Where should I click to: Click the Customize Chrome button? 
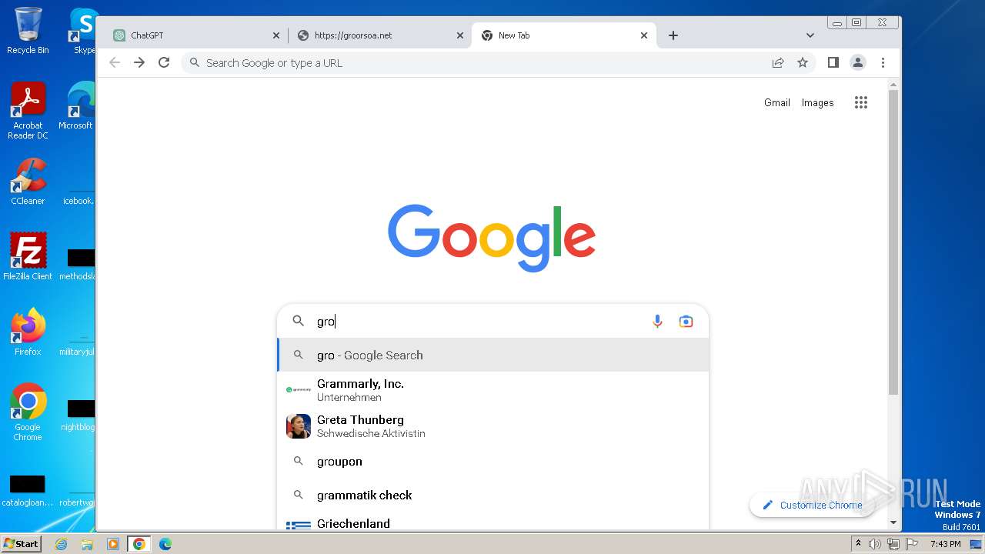[812, 505]
